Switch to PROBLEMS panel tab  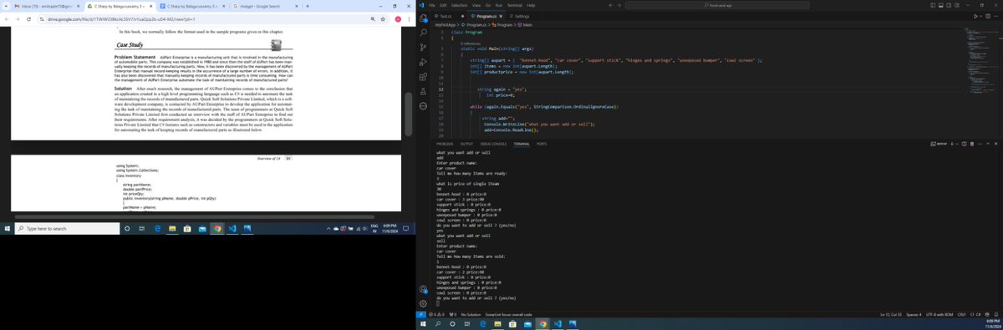tap(445, 144)
